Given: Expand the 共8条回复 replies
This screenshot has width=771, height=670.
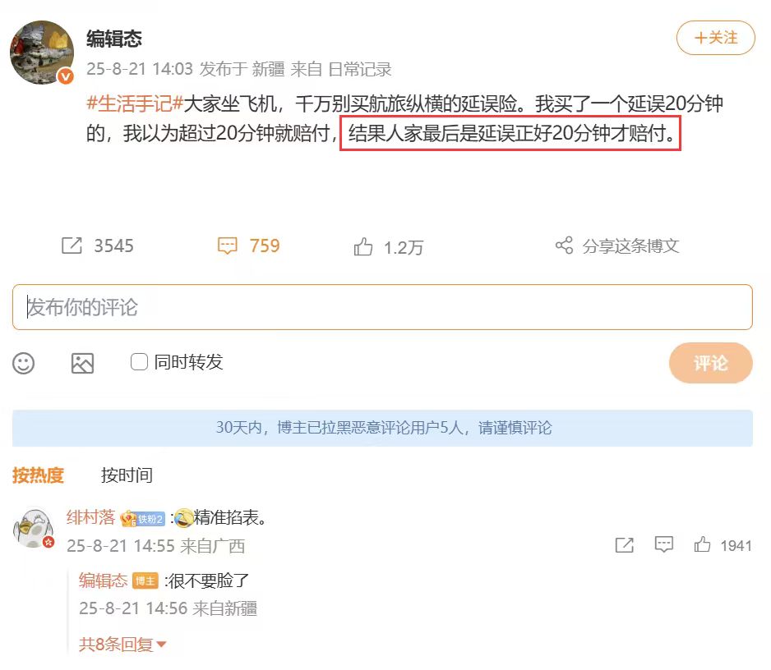Looking at the screenshot, I should click(122, 644).
